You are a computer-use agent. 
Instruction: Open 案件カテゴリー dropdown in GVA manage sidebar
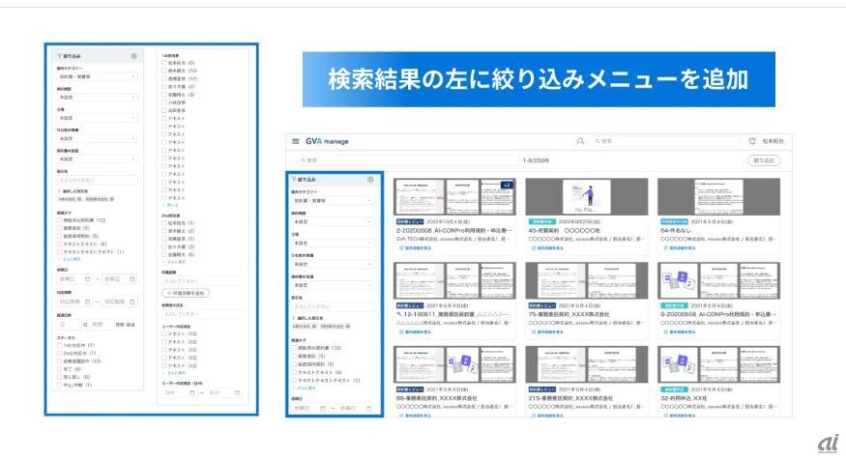333,201
